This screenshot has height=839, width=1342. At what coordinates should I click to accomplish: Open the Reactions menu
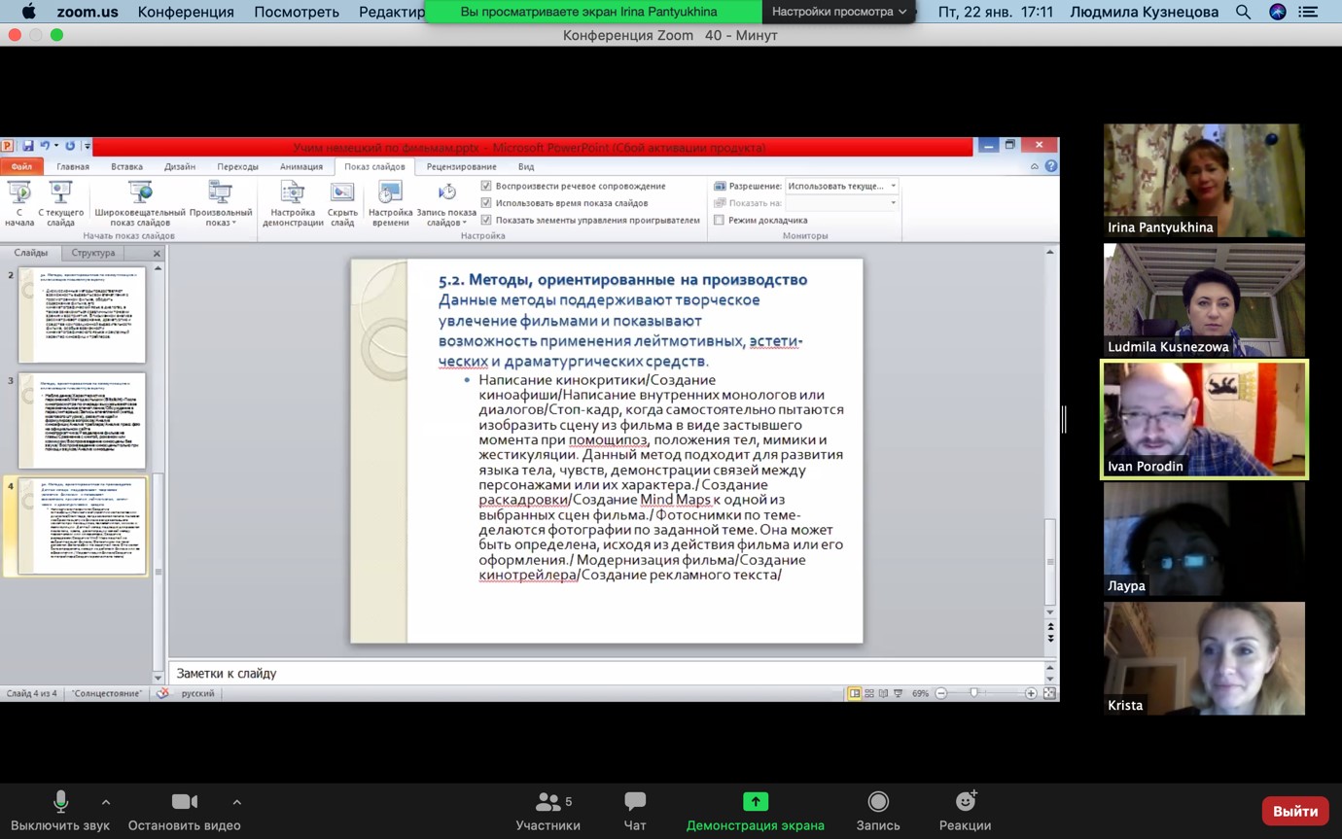pos(965,802)
